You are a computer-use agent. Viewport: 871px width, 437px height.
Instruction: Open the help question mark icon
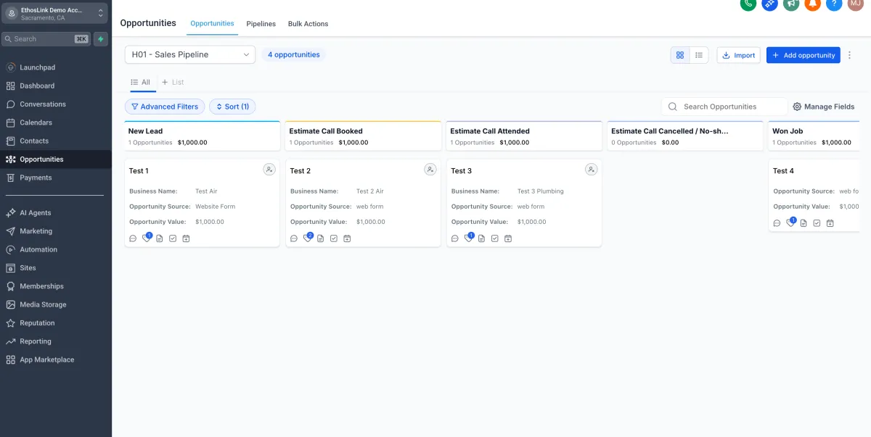[x=835, y=4]
